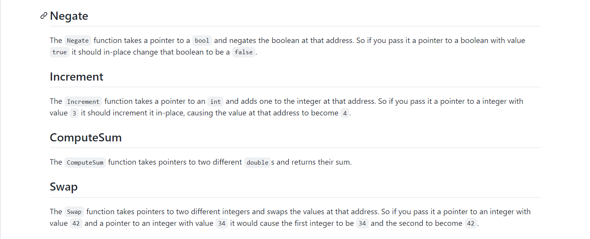Image resolution: width=590 pixels, height=239 pixels.
Task: Click the Swap section heading
Action: coord(64,187)
